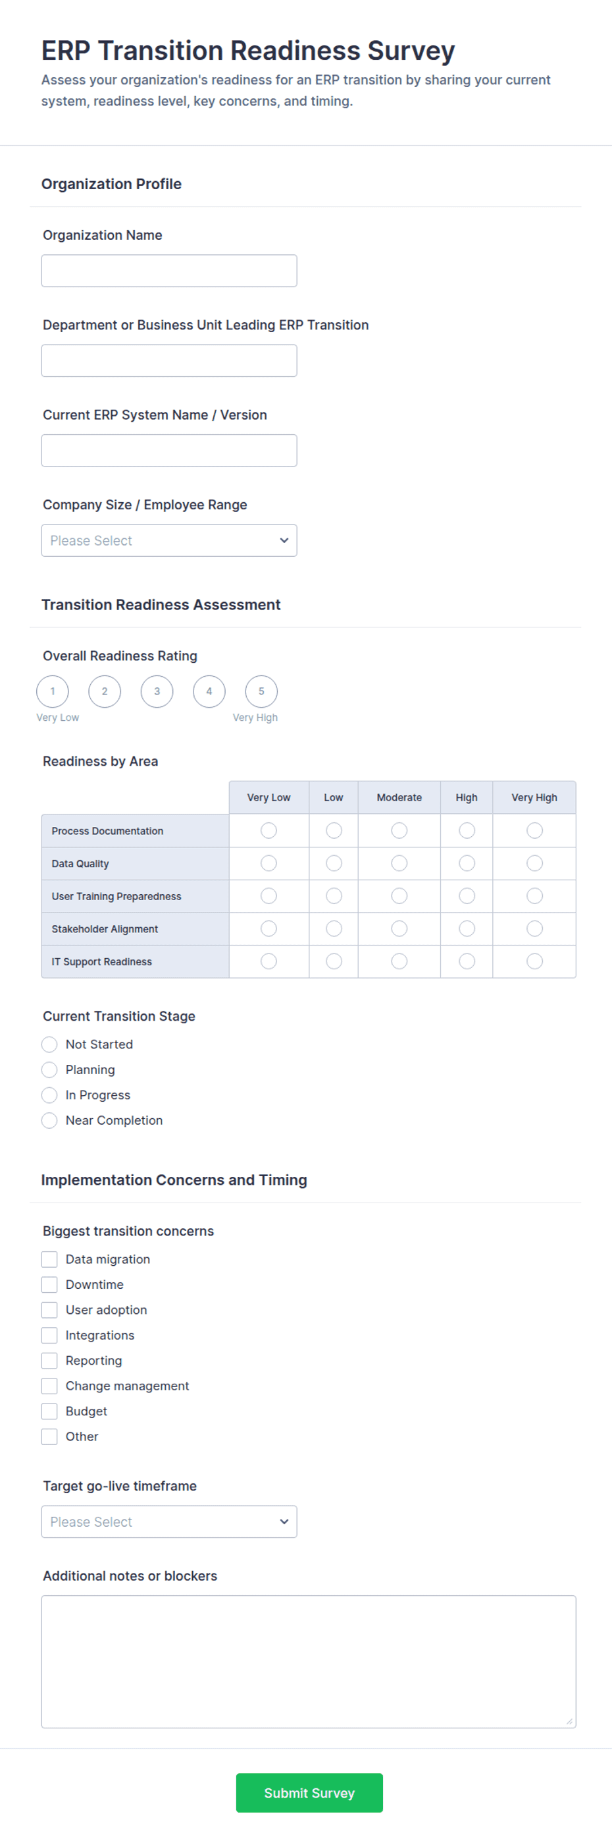Image resolution: width=612 pixels, height=1845 pixels.
Task: Rate overall readiness as 5 Very High
Action: (261, 691)
